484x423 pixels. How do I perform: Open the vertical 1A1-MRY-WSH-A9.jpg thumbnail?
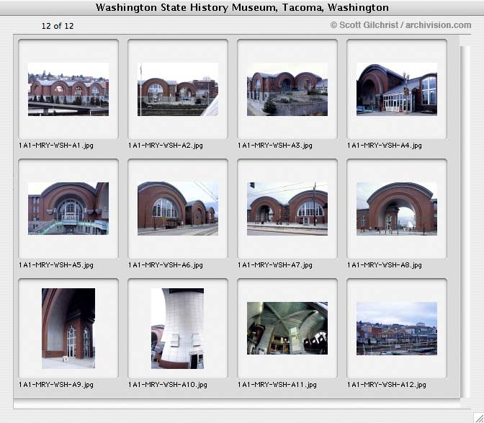point(68,329)
